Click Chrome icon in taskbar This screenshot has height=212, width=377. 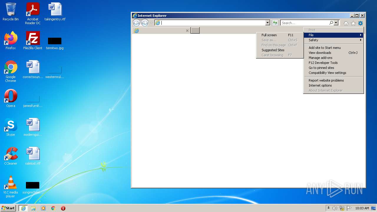(x=53, y=208)
